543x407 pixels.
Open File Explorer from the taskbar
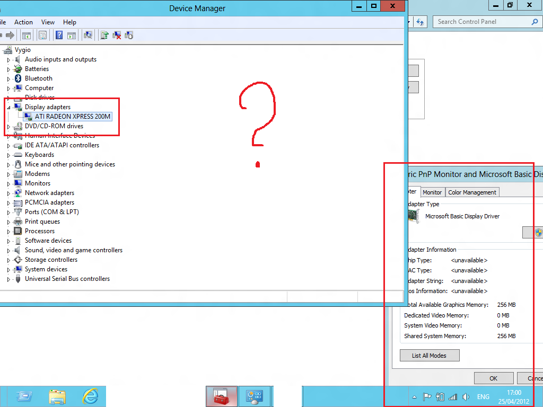click(x=57, y=396)
